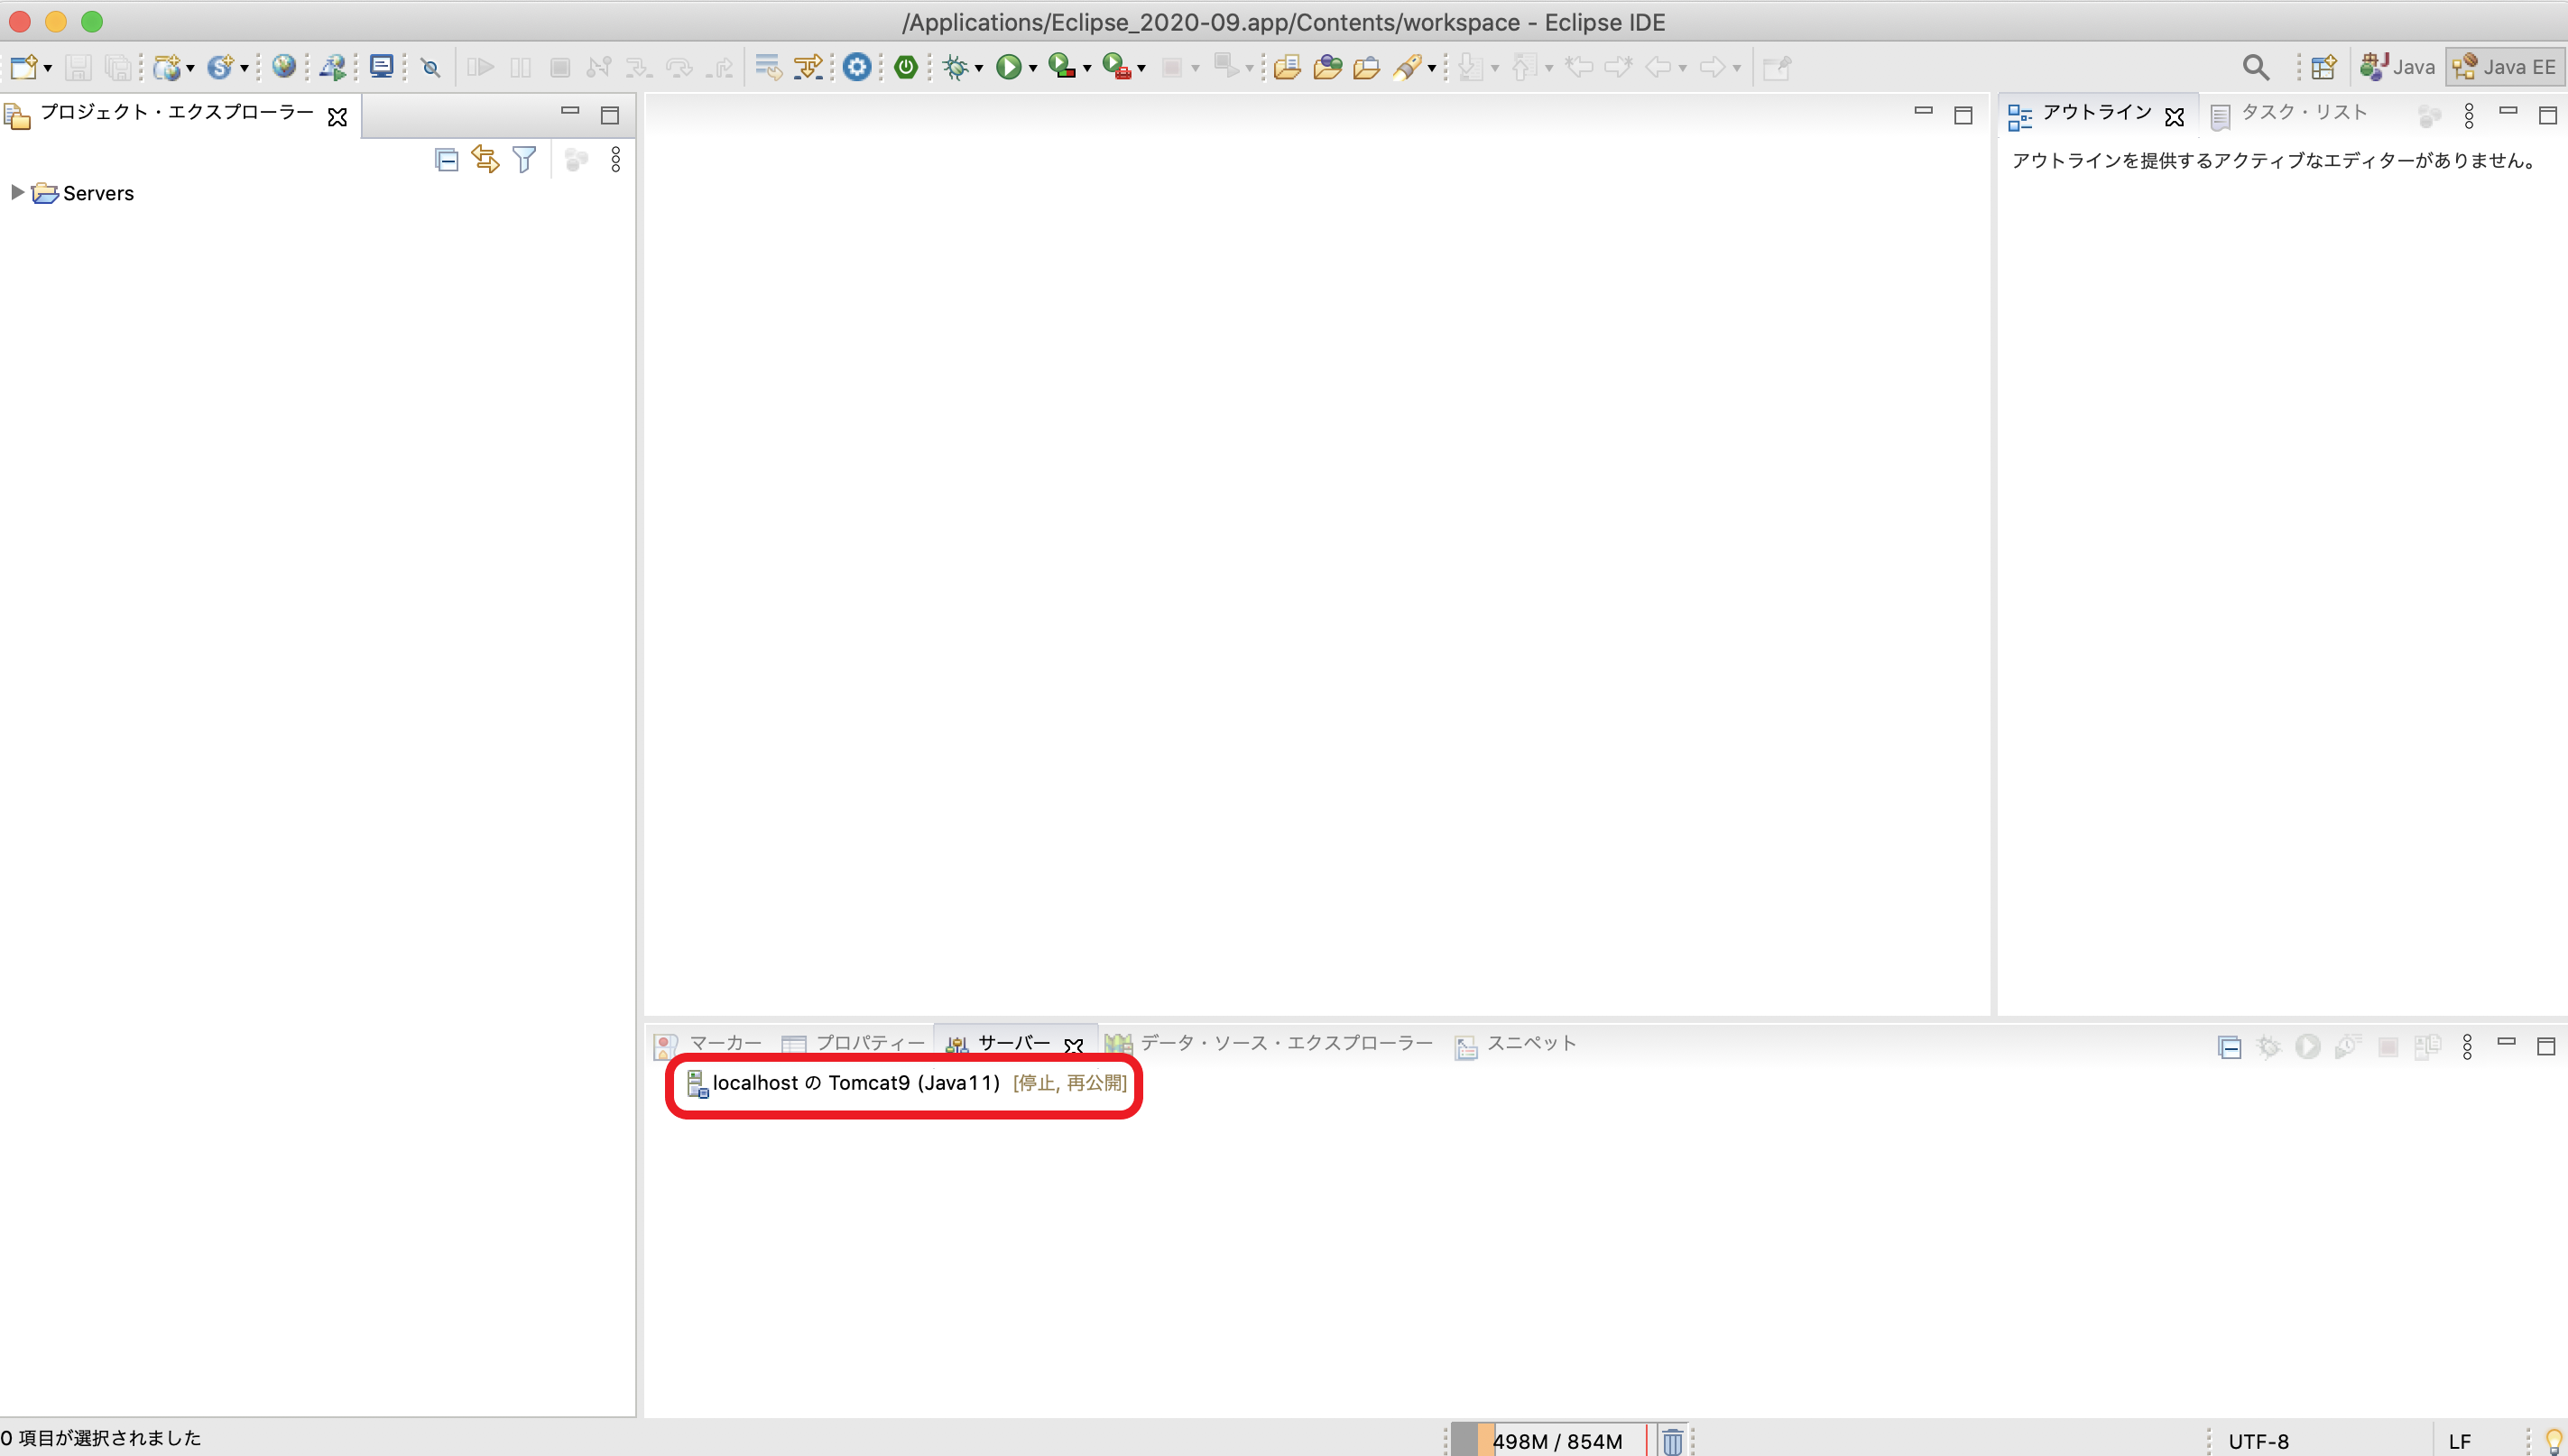Select the localhost Tomcat9 (Java11) server entry

906,1083
